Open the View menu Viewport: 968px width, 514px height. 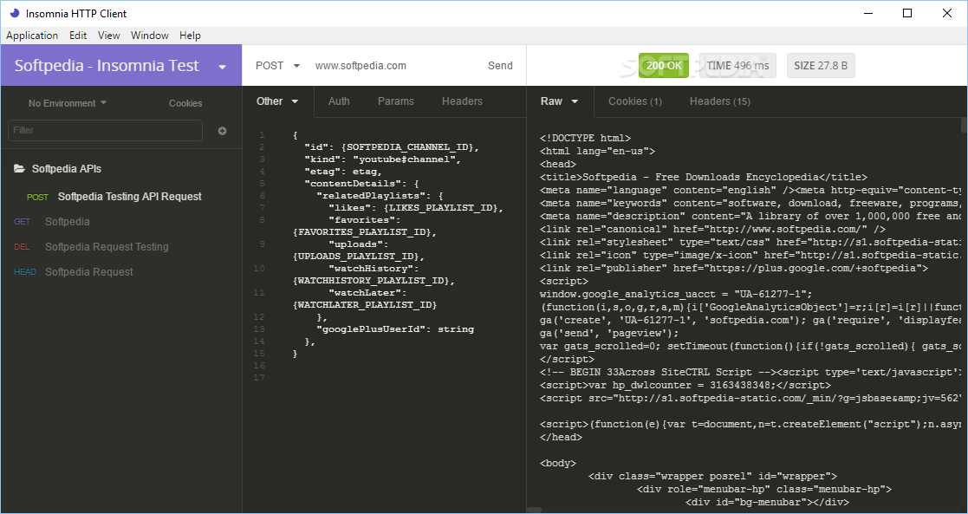click(108, 36)
